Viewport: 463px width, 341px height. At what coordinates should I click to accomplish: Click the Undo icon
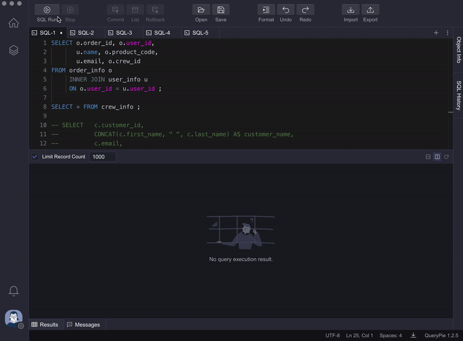click(x=285, y=10)
